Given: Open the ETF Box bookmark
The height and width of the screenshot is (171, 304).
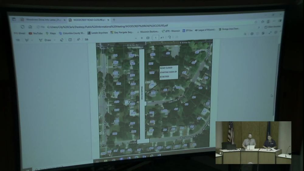Looking at the screenshot, I should pos(188,30).
